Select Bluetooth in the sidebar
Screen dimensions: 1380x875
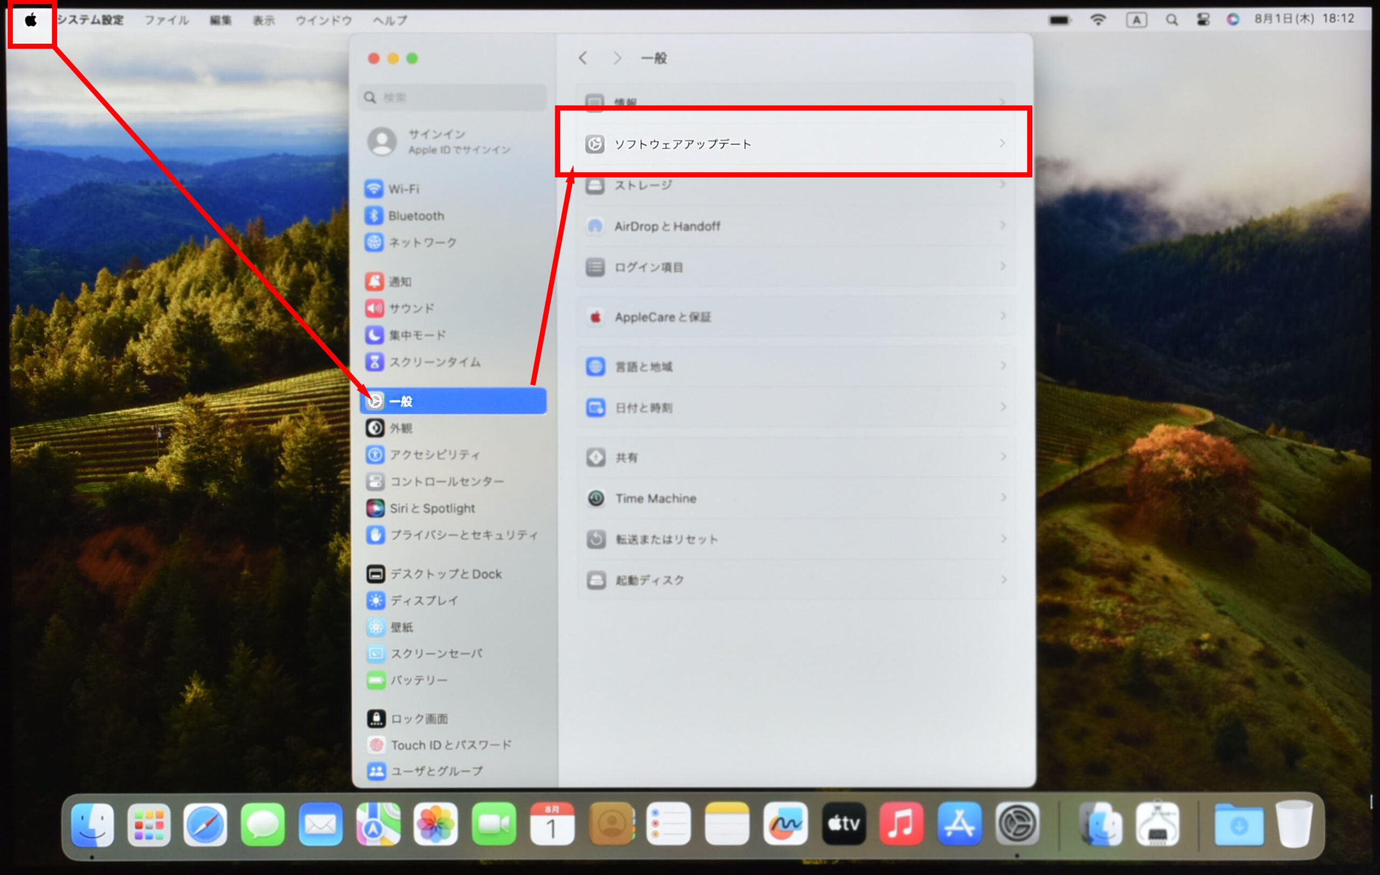453,216
